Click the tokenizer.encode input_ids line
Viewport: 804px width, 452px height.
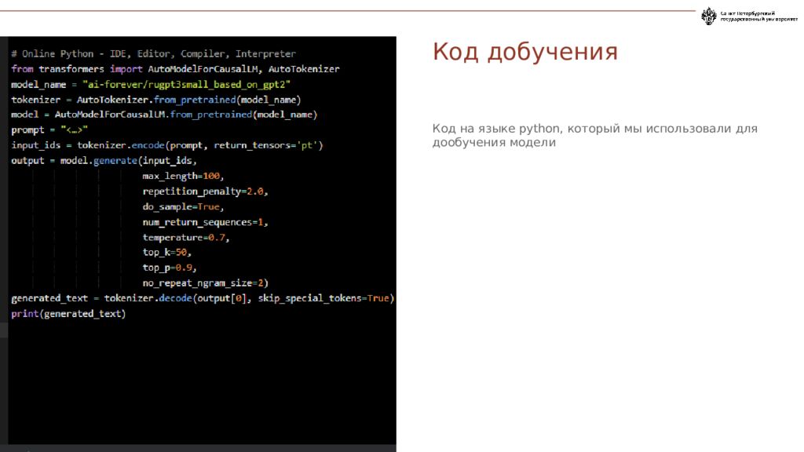(166, 145)
